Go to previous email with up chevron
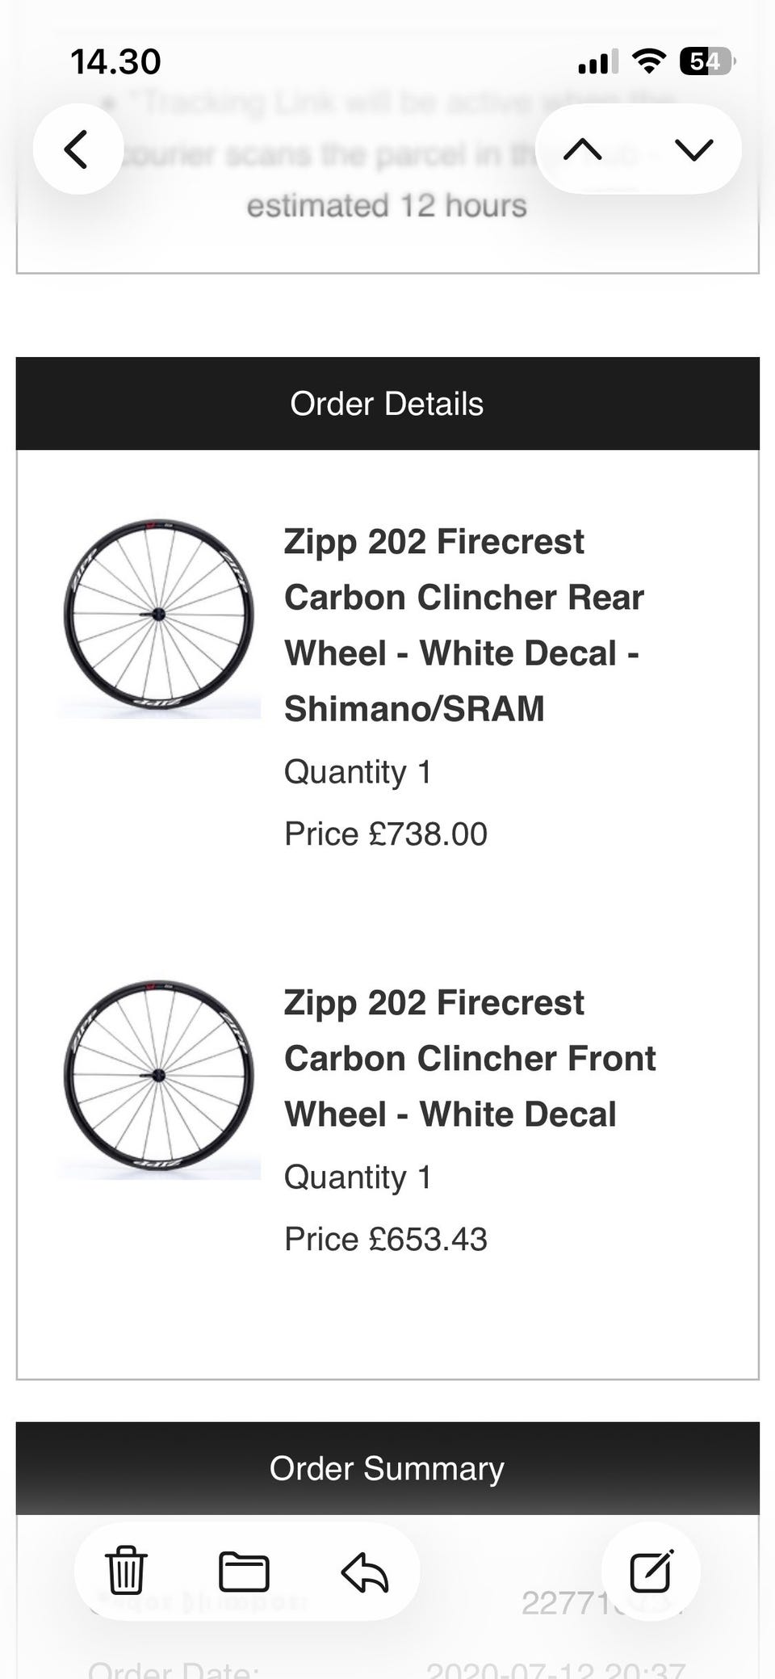The width and height of the screenshot is (775, 1679). coord(582,149)
